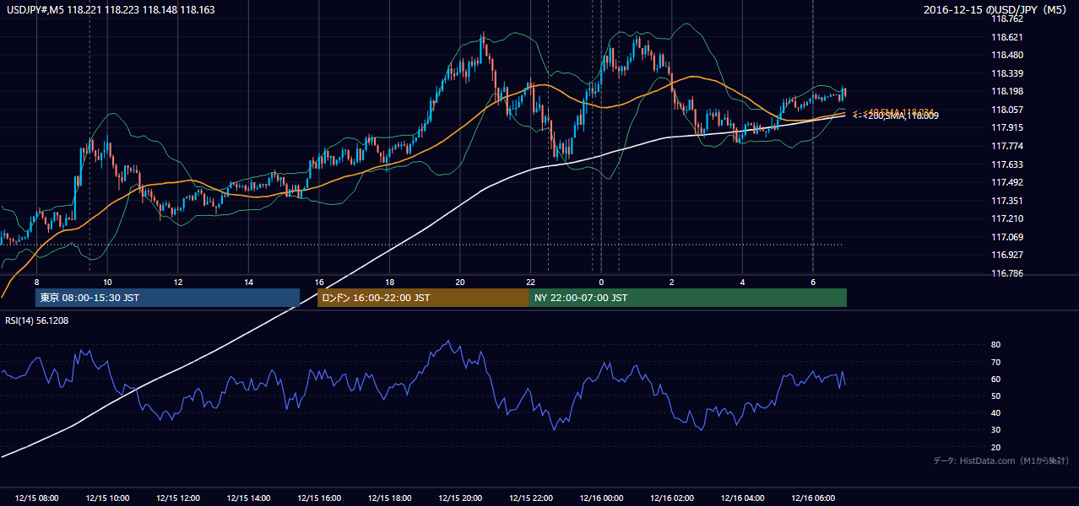The image size is (1079, 506).
Task: Click hour marker 12 under the price chart
Action: click(x=178, y=281)
